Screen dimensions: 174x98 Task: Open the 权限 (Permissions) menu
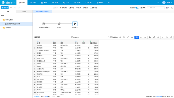point(100,2)
